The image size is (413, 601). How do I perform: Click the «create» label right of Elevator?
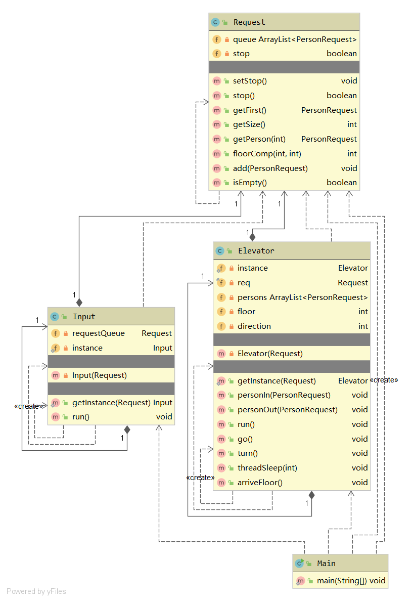[x=384, y=380]
